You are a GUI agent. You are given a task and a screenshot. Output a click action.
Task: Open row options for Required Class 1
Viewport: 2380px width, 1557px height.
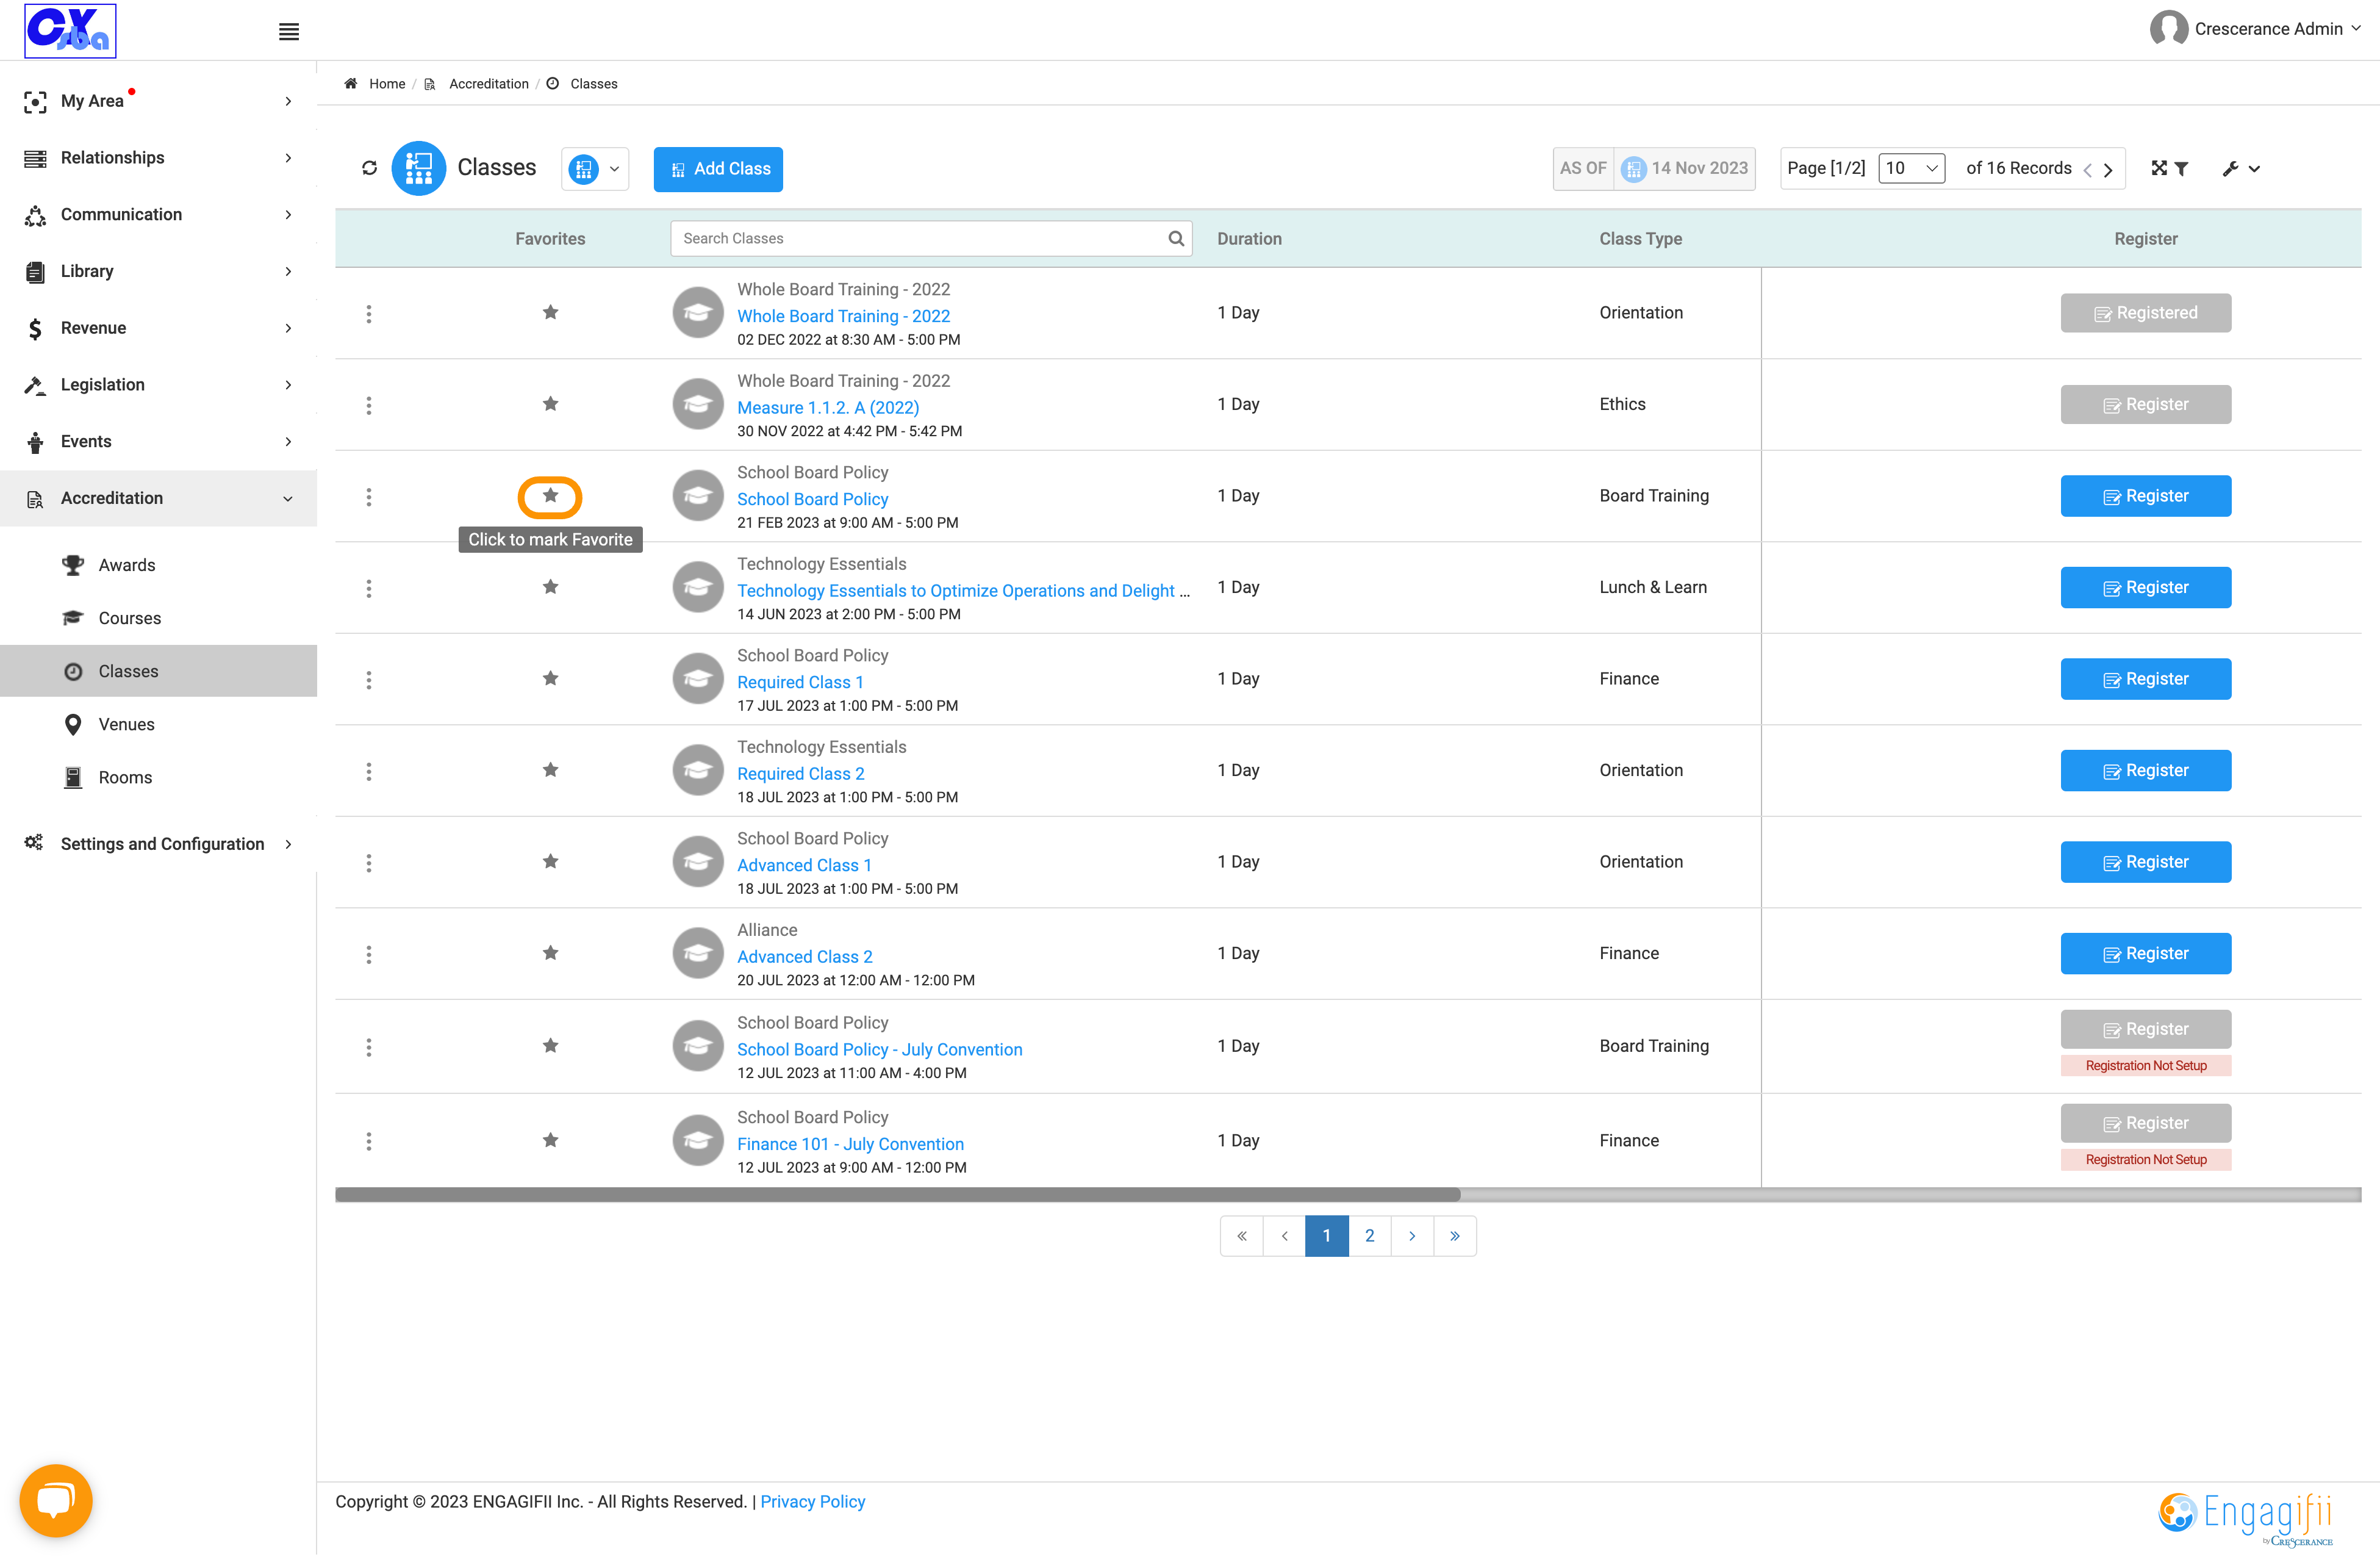pyautogui.click(x=369, y=680)
